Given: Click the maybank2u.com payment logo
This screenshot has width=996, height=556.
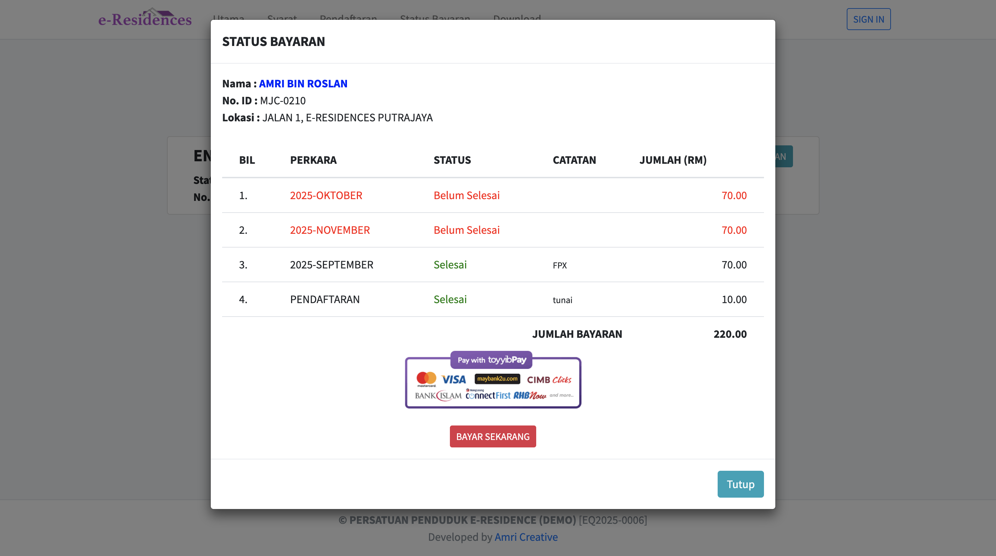Looking at the screenshot, I should click(498, 379).
